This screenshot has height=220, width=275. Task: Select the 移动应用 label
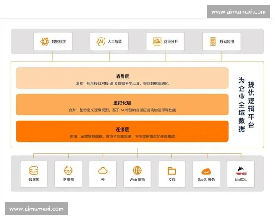pyautogui.click(x=227, y=42)
